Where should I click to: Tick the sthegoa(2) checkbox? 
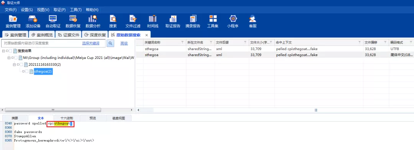click(27, 72)
